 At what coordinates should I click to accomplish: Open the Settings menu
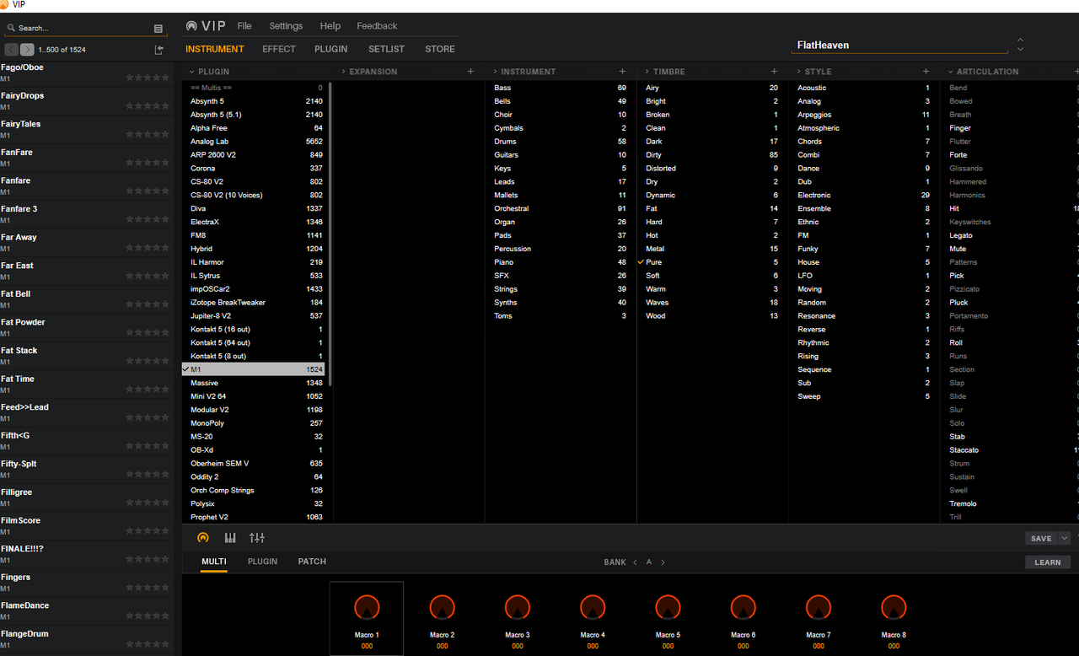tap(286, 26)
